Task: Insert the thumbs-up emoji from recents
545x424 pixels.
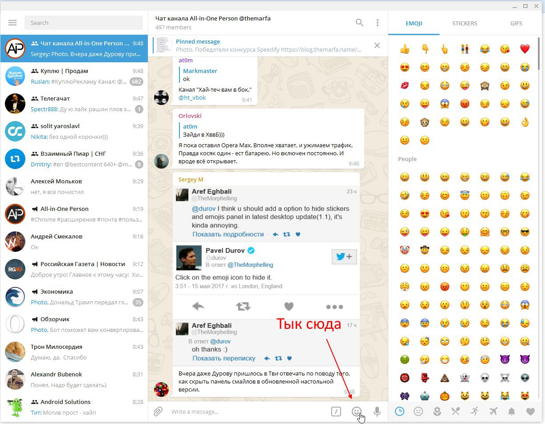Action: 405,49
